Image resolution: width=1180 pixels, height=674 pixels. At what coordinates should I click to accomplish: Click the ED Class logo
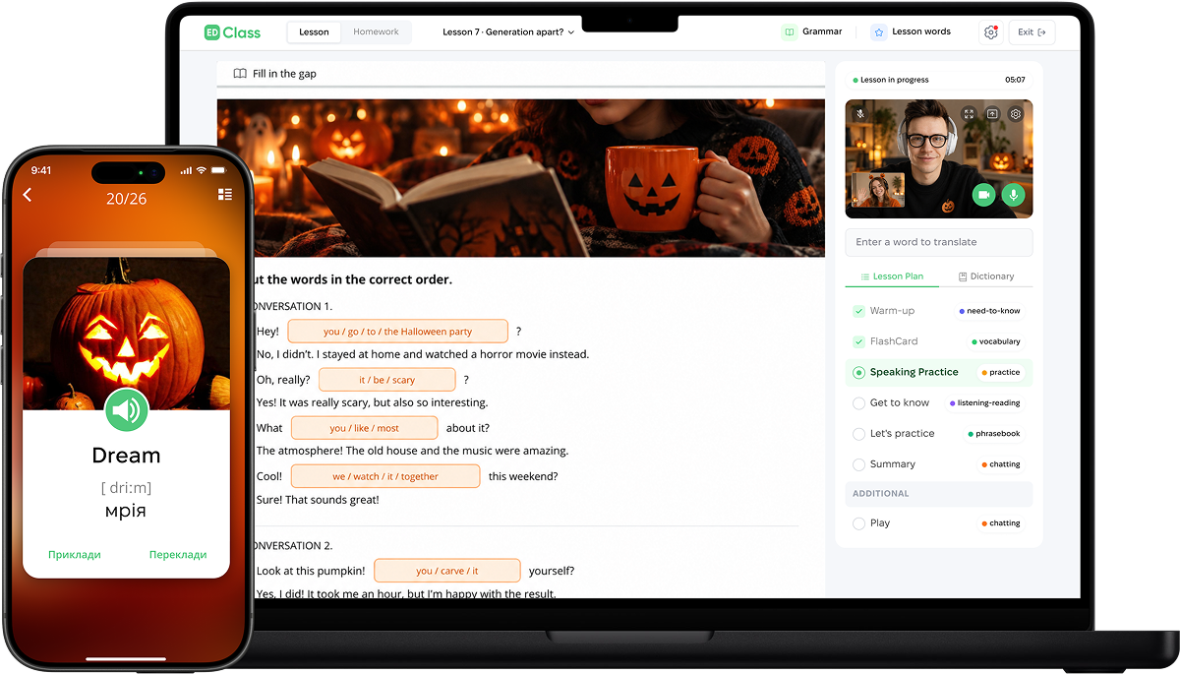[x=232, y=32]
